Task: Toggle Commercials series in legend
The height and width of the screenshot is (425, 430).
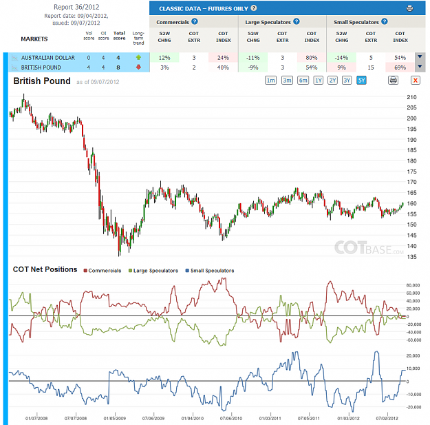Action: (103, 271)
